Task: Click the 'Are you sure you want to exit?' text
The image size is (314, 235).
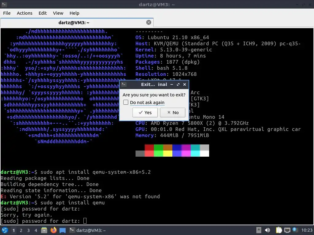Action: [154, 95]
